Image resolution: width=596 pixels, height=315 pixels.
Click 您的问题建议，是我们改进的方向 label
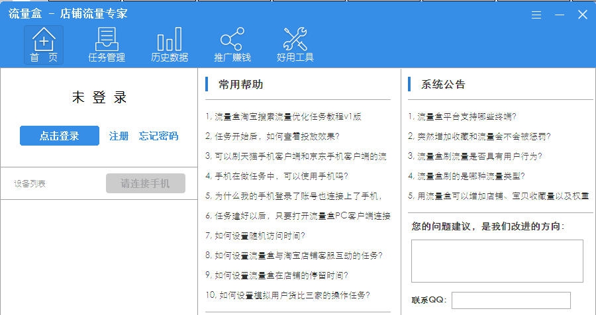489,227
